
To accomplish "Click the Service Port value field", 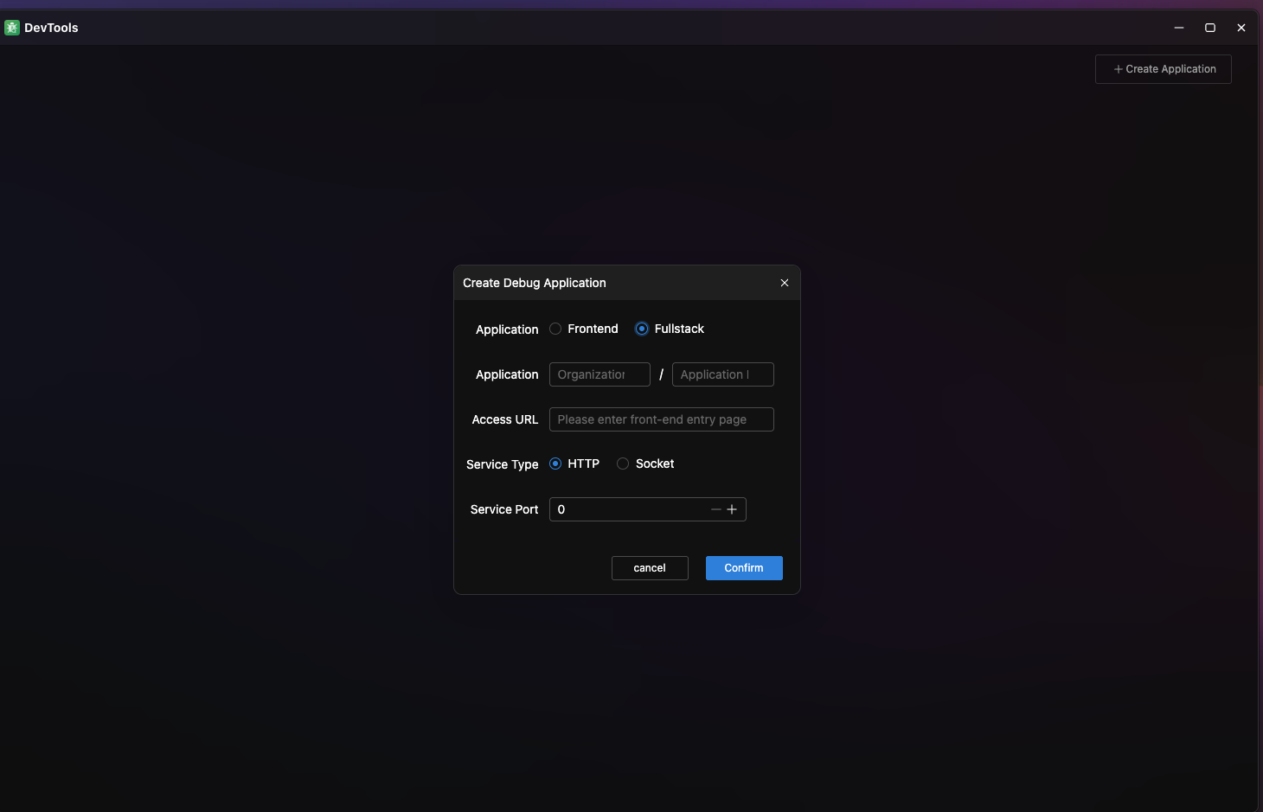I will pos(623,509).
